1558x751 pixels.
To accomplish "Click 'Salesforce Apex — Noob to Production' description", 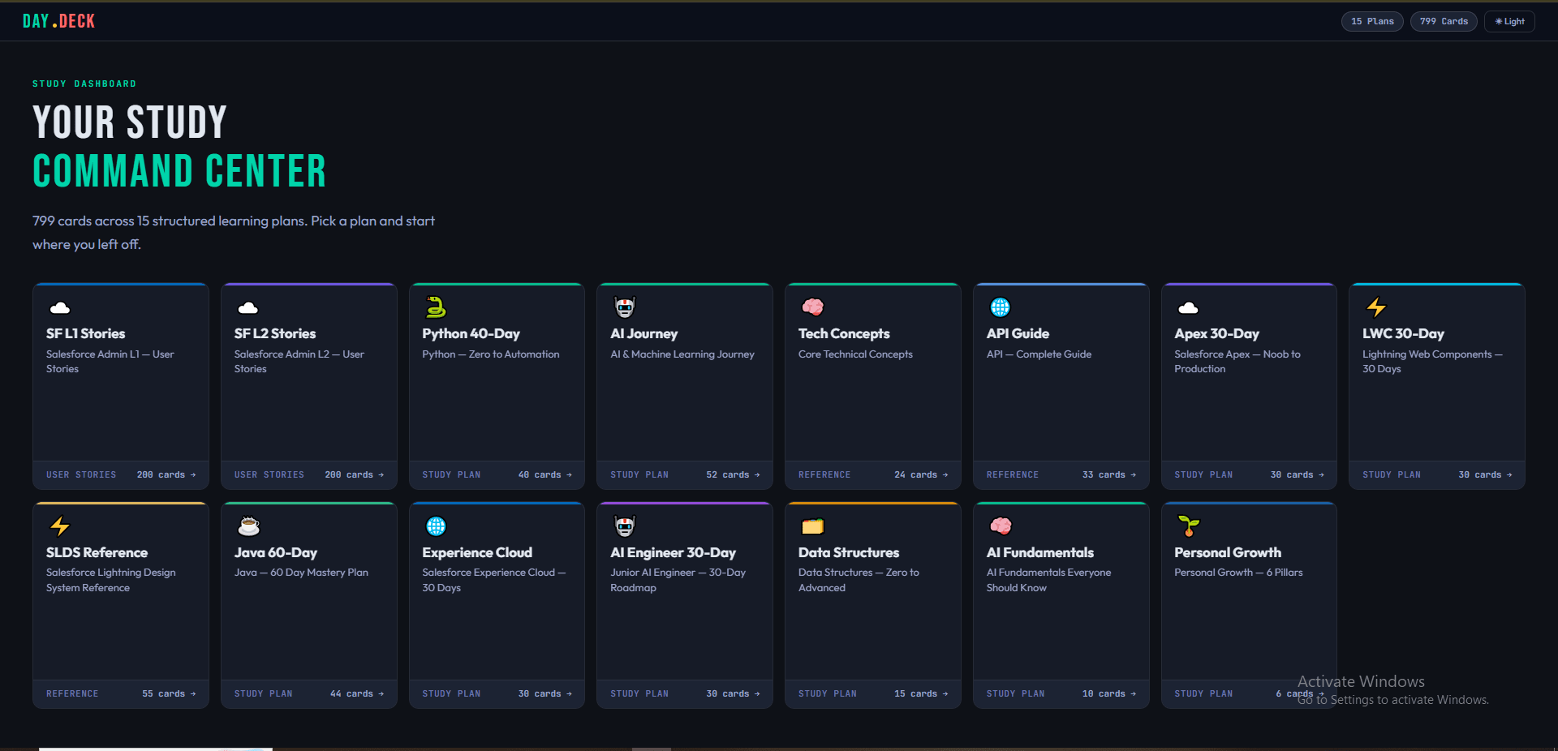I will coord(1237,362).
